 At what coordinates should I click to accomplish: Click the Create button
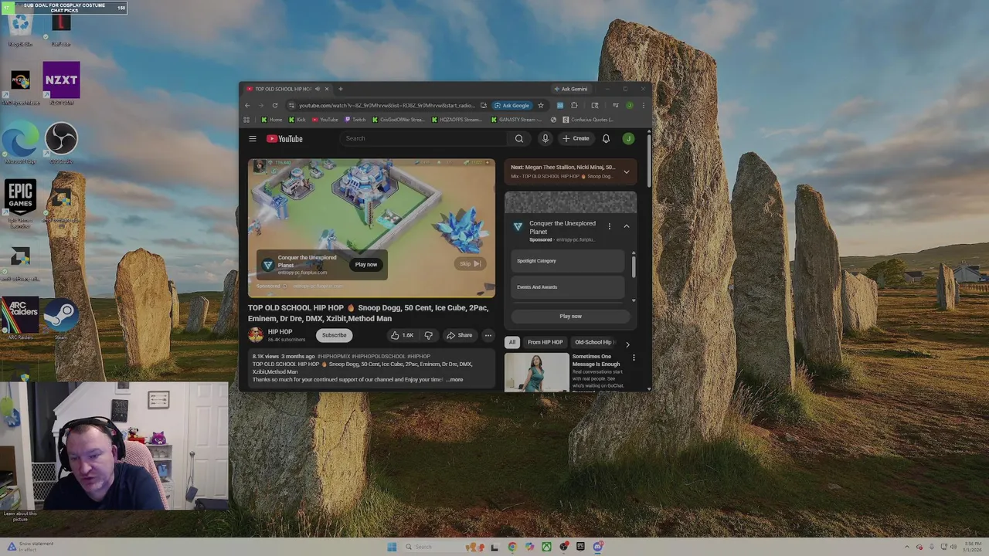(576, 139)
